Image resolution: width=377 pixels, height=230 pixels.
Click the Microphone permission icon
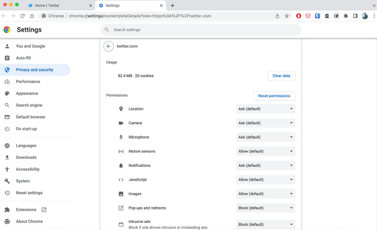click(121, 137)
